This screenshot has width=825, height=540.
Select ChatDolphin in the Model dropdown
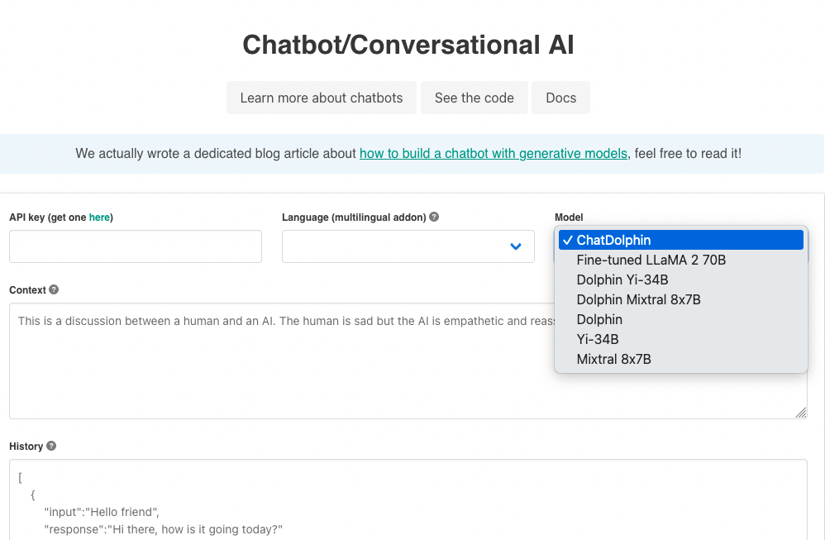coord(680,240)
